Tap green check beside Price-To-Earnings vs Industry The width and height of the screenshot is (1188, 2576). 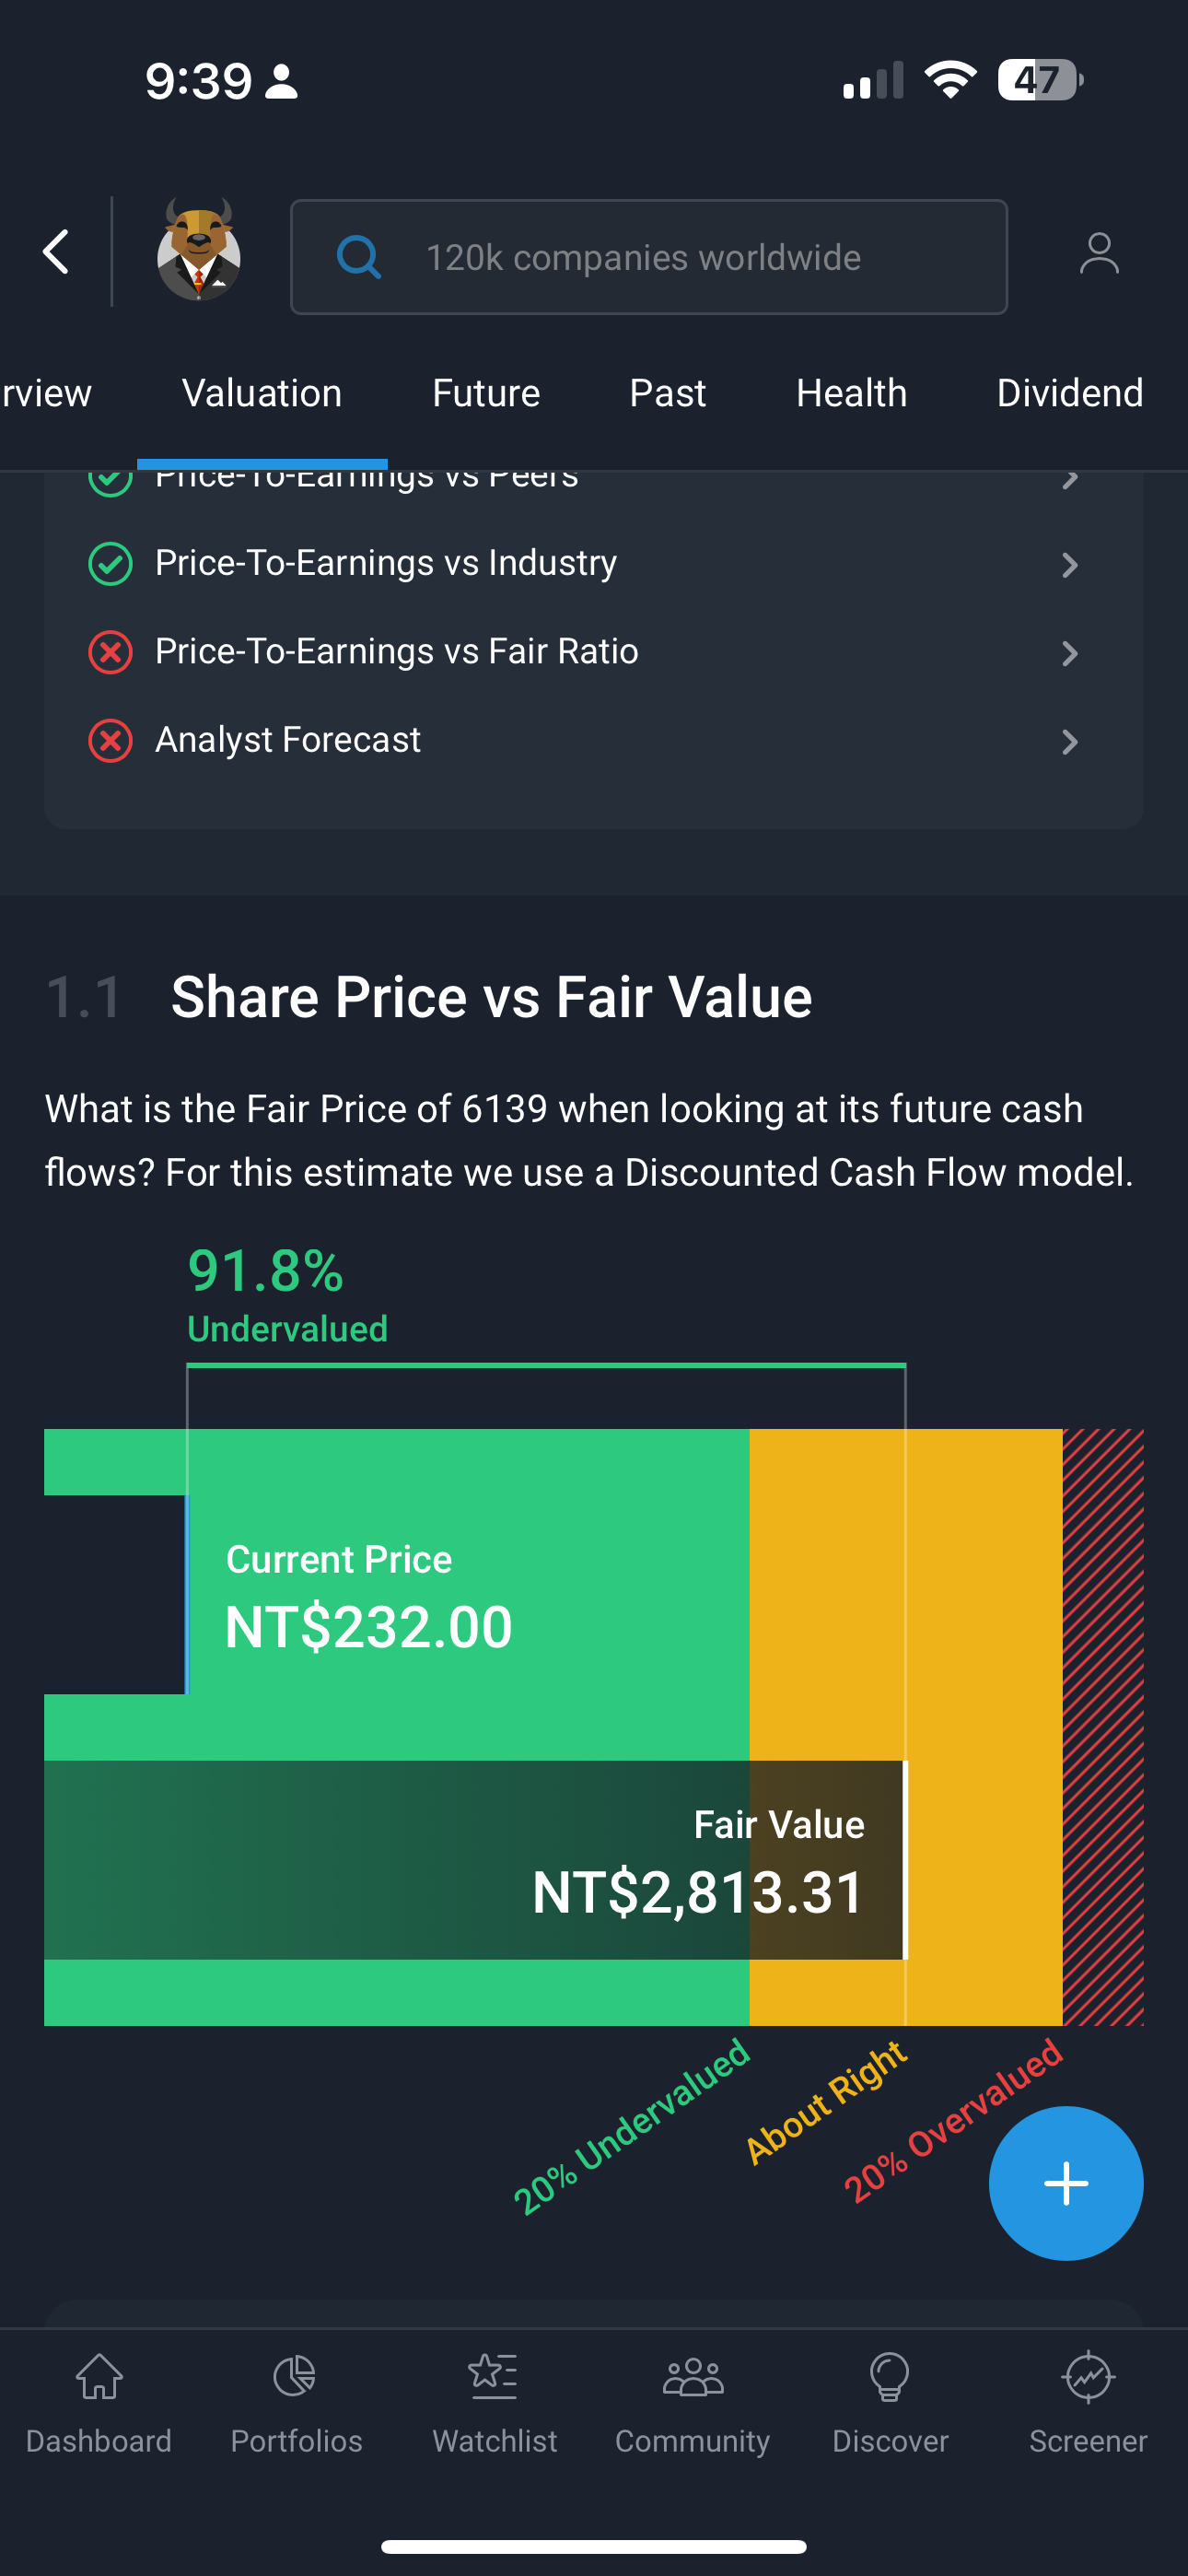click(110, 564)
